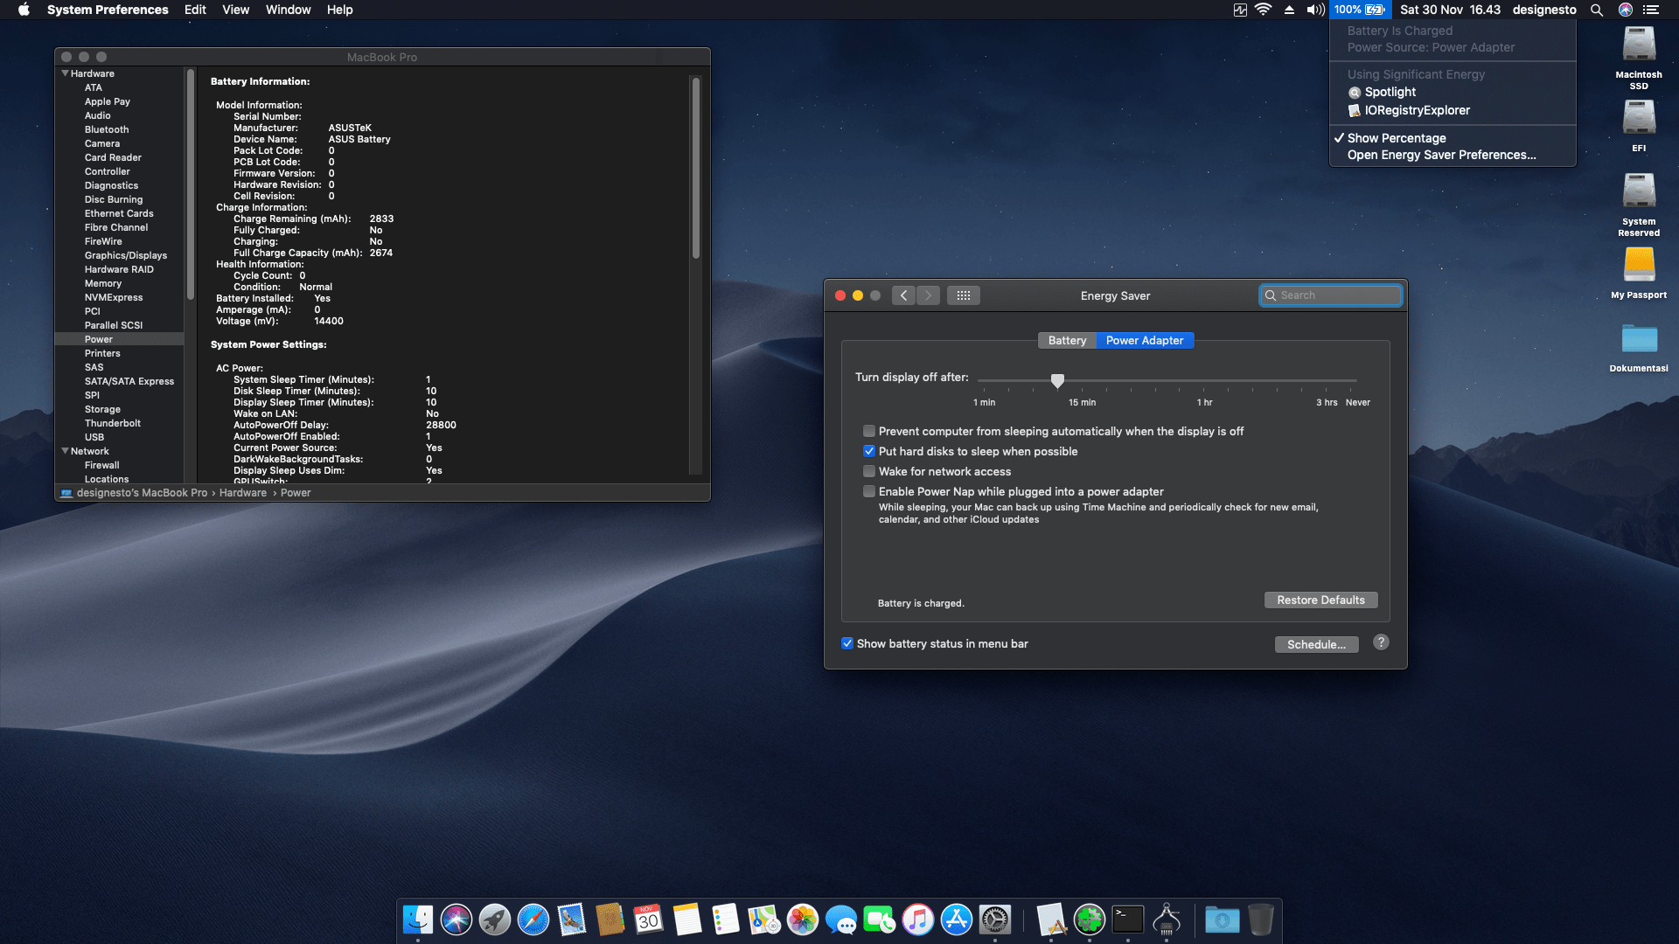Uncheck "Put hard disks to sleep when possible"
The width and height of the screenshot is (1679, 944).
click(x=869, y=451)
